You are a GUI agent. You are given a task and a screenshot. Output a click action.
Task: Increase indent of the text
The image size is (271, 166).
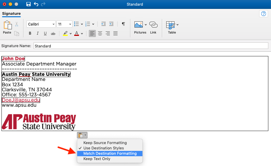click(111, 24)
